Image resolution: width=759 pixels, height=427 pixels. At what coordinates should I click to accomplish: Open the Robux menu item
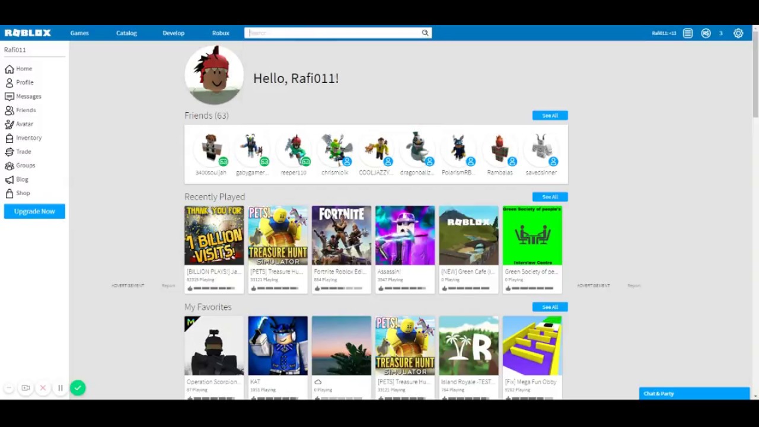[221, 33]
